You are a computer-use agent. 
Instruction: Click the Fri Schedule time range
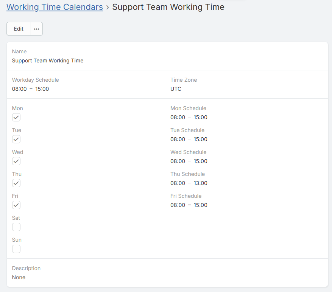pos(189,205)
